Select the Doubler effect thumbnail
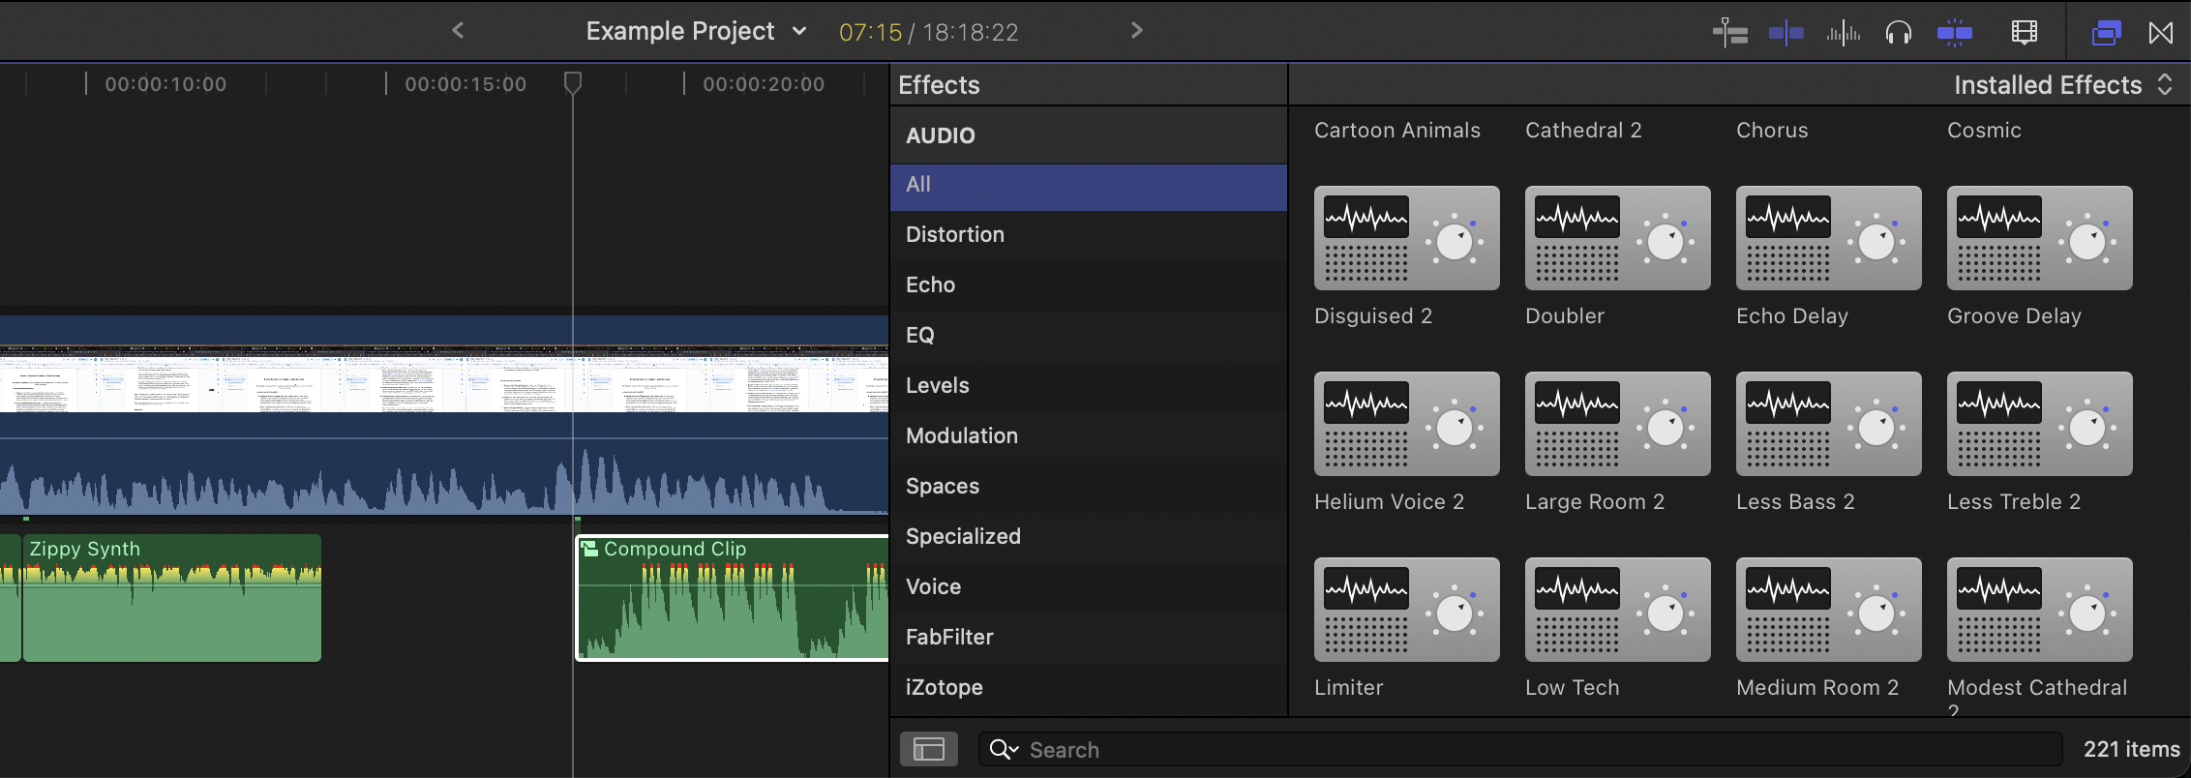2191x778 pixels. click(1618, 238)
